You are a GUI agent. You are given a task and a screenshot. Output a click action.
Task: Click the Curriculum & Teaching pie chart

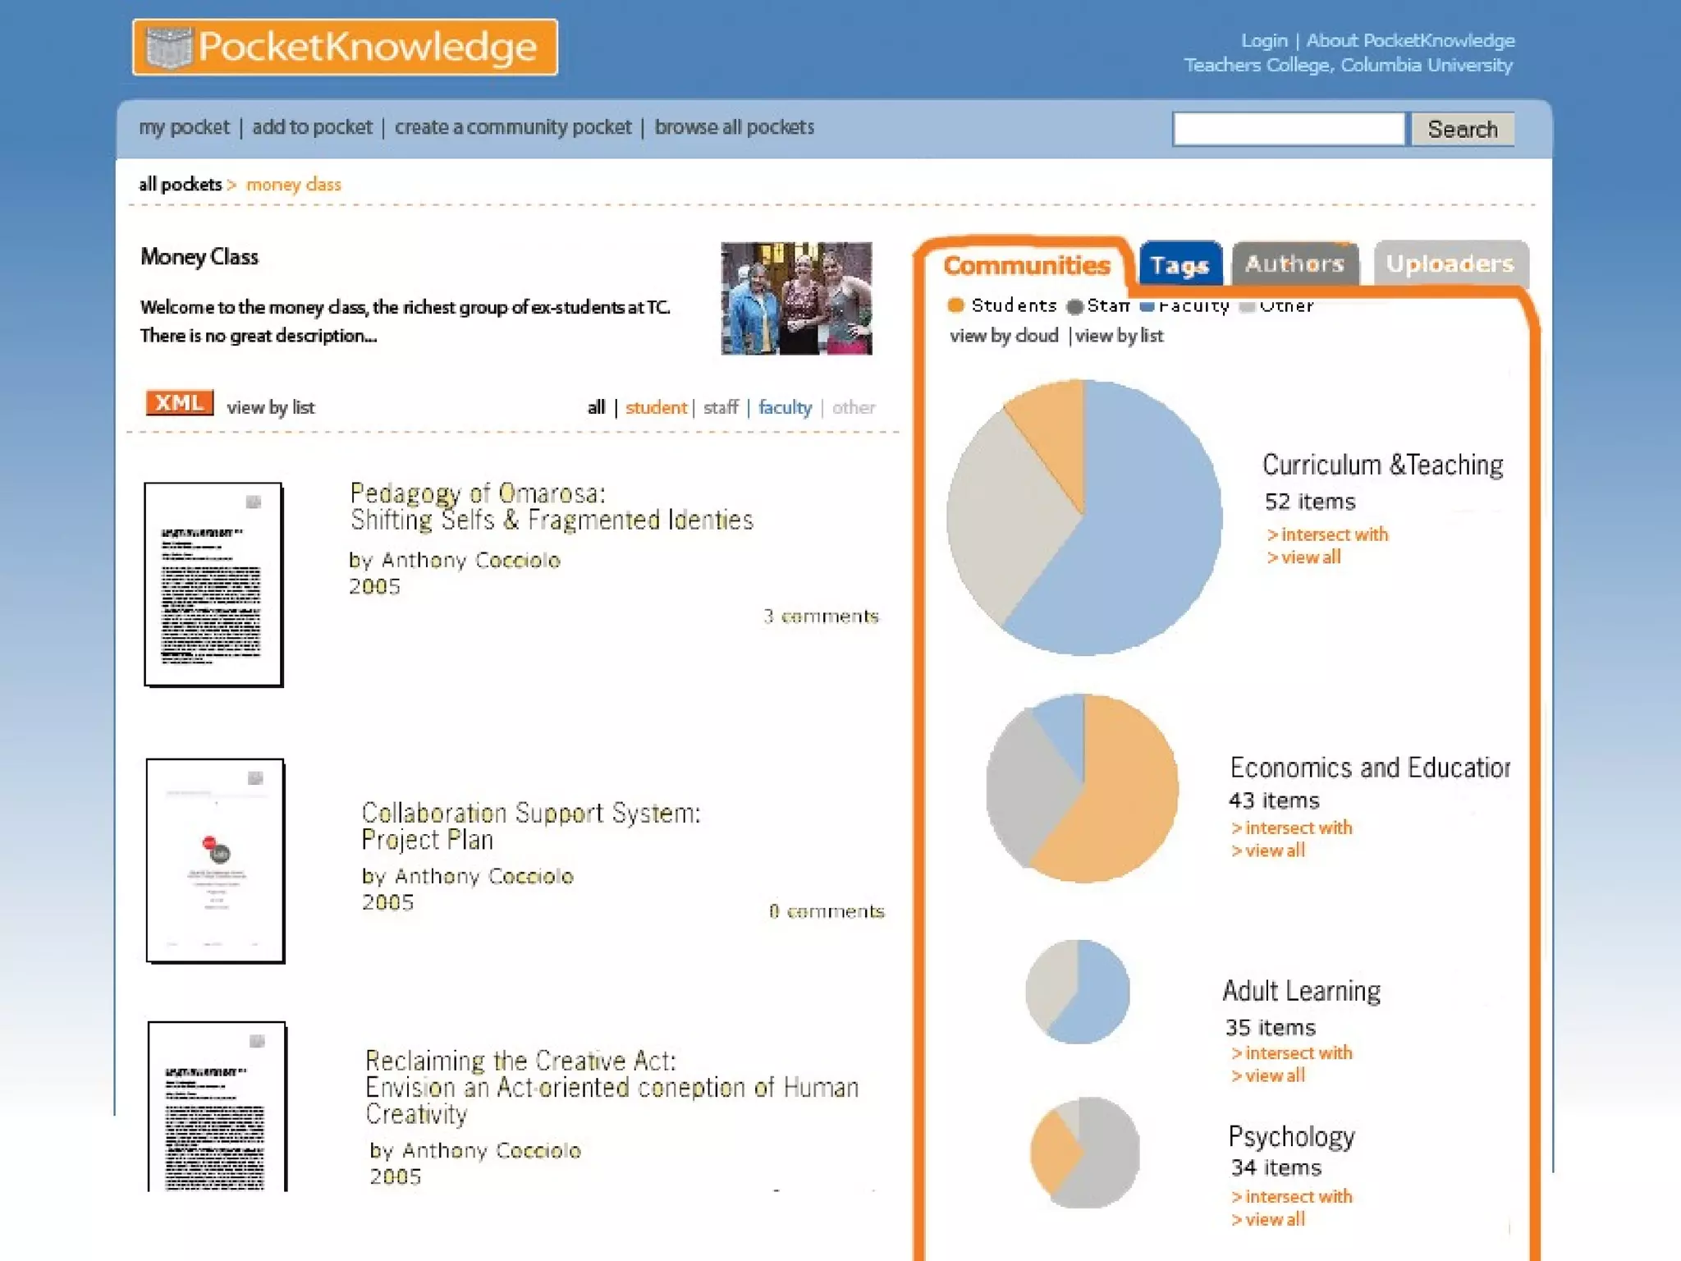tap(1084, 517)
